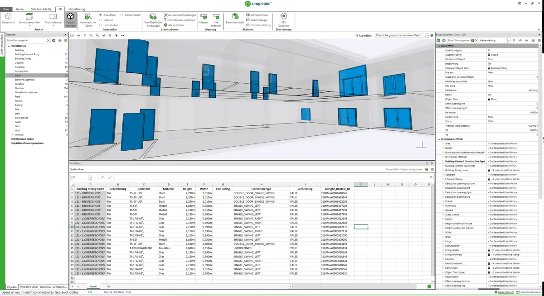Image resolution: width=544 pixels, height=296 pixels.
Task: Click Farbe festlegen to set a color
Action: [257, 20]
